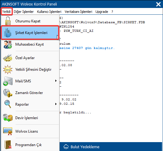Open the Veritabanı İşlemleri menu
This screenshot has width=163, height=151.
pyautogui.click(x=78, y=12)
